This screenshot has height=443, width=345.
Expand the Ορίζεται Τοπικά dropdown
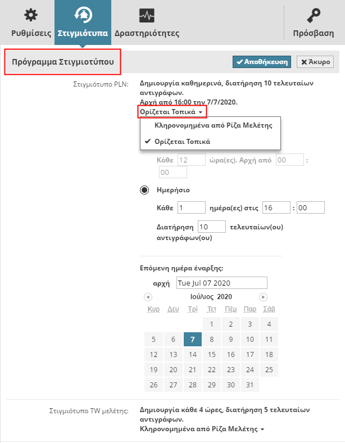172,112
